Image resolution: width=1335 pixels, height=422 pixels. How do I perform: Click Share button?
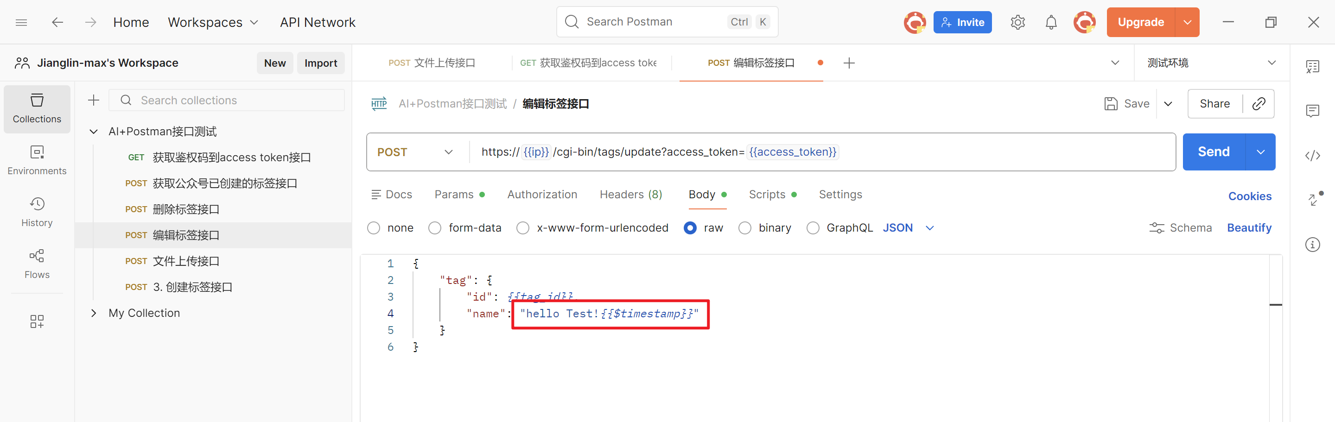coord(1214,104)
